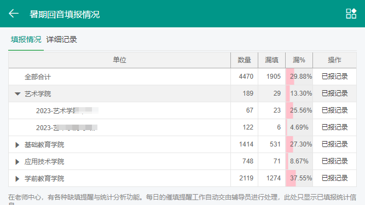Image resolution: width=365 pixels, height=205 pixels.
Task: Click the 27.30% progress bar cell
Action: click(x=299, y=144)
